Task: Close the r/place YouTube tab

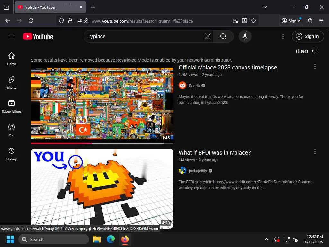Action: (81, 7)
